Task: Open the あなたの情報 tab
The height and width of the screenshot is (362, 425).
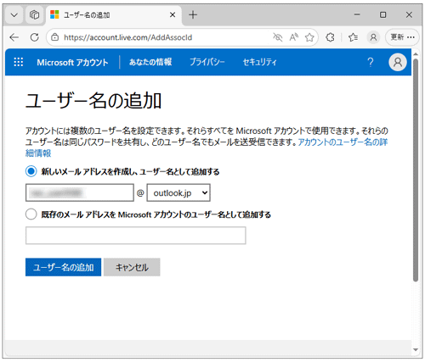Action: [x=150, y=62]
